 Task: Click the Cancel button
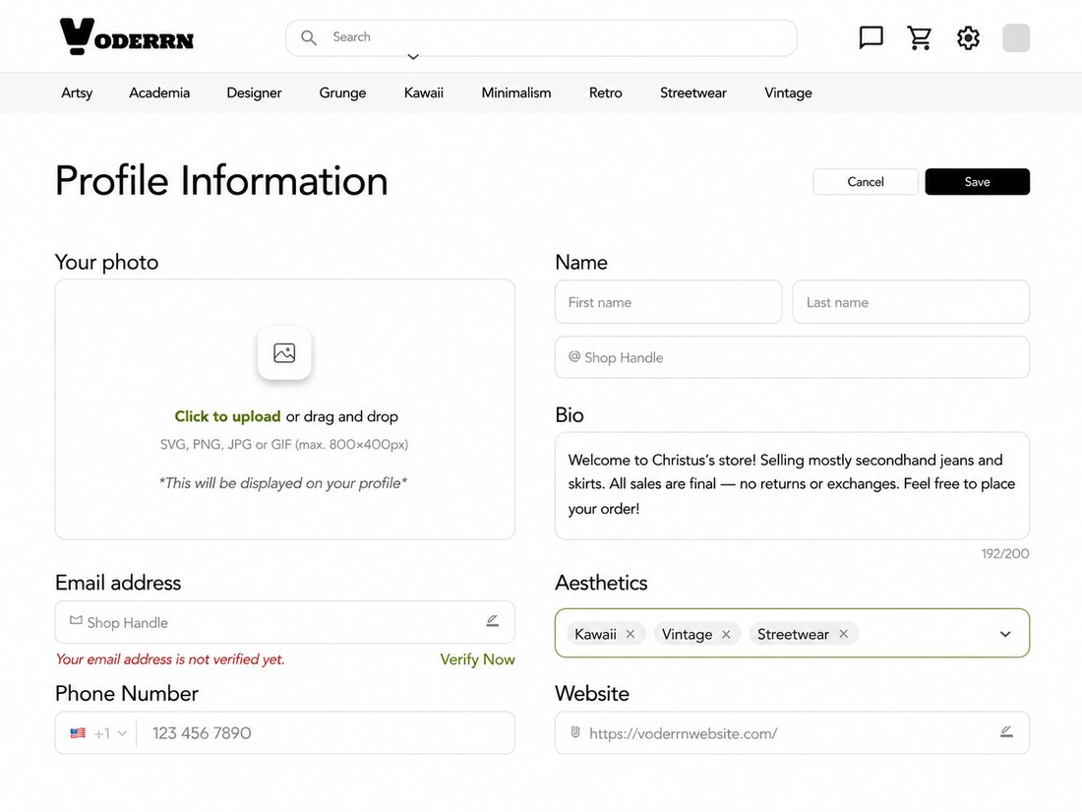[x=866, y=182]
